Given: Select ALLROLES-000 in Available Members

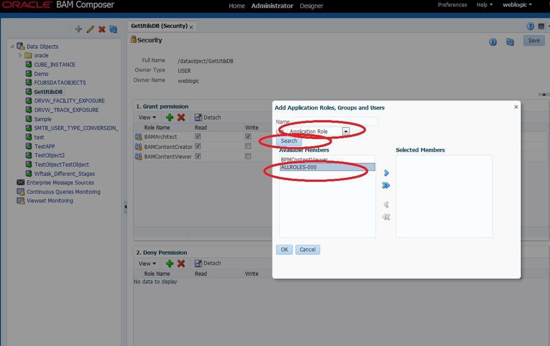Looking at the screenshot, I should pos(327,167).
